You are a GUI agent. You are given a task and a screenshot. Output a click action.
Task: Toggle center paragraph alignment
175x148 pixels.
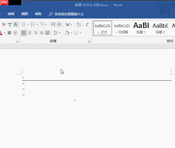tap(30, 33)
